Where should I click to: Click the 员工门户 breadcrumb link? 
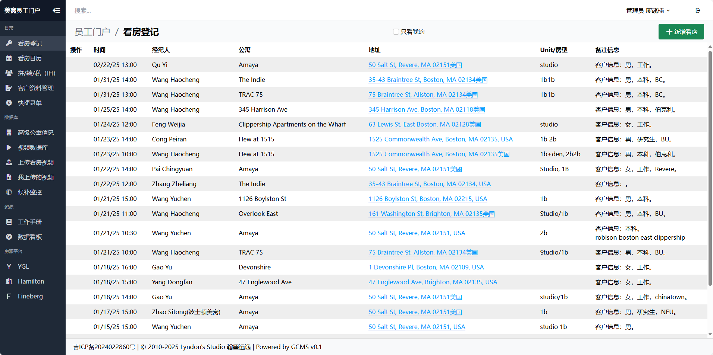(92, 32)
